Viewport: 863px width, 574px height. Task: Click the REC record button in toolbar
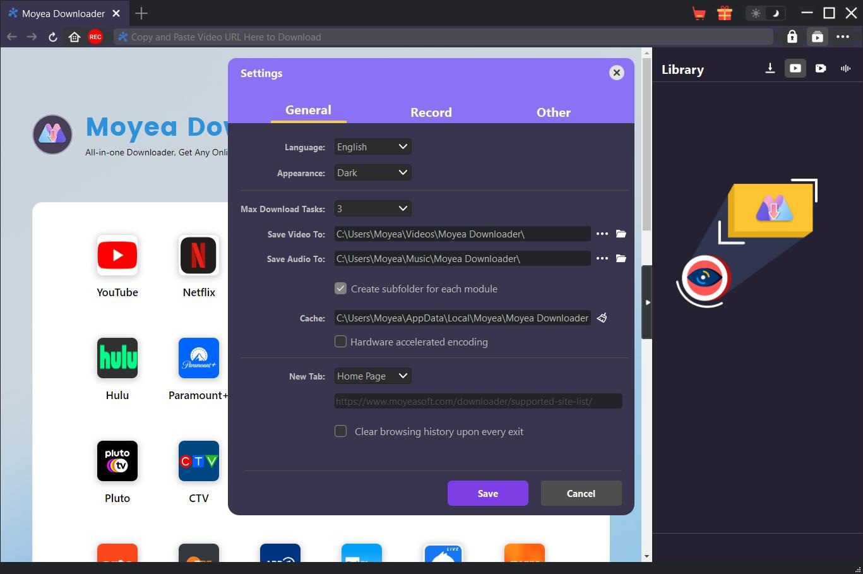click(95, 37)
